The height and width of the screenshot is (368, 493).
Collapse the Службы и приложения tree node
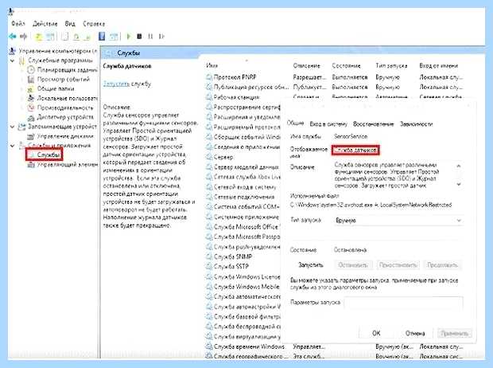point(12,146)
